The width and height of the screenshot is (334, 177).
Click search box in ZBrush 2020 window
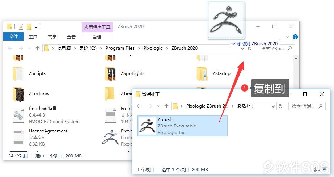[x=276, y=49]
